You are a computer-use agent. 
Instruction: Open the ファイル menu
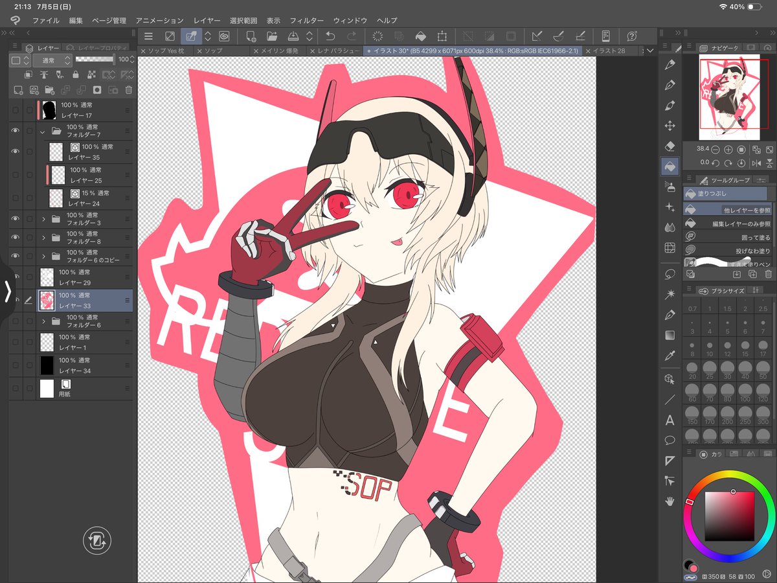(46, 21)
